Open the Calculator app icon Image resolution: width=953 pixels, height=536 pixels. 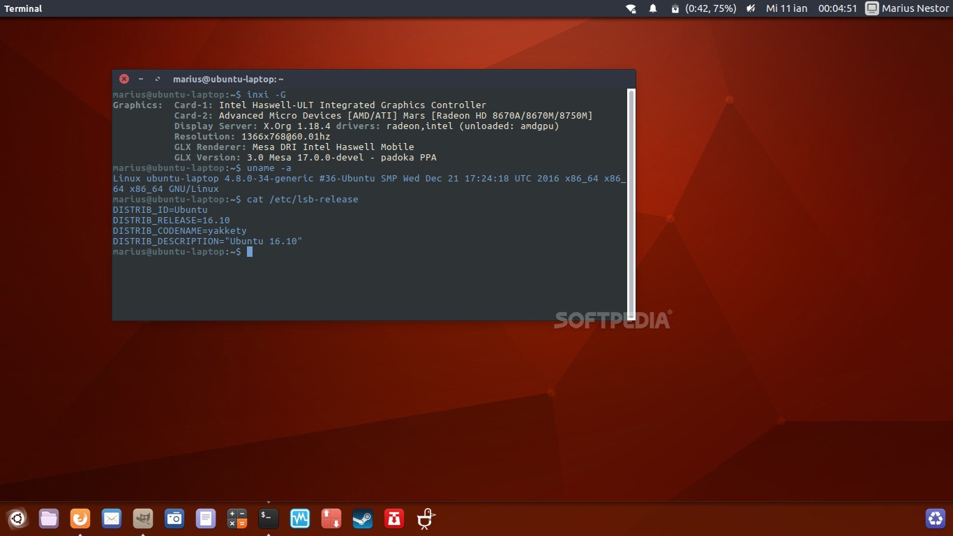click(x=237, y=519)
